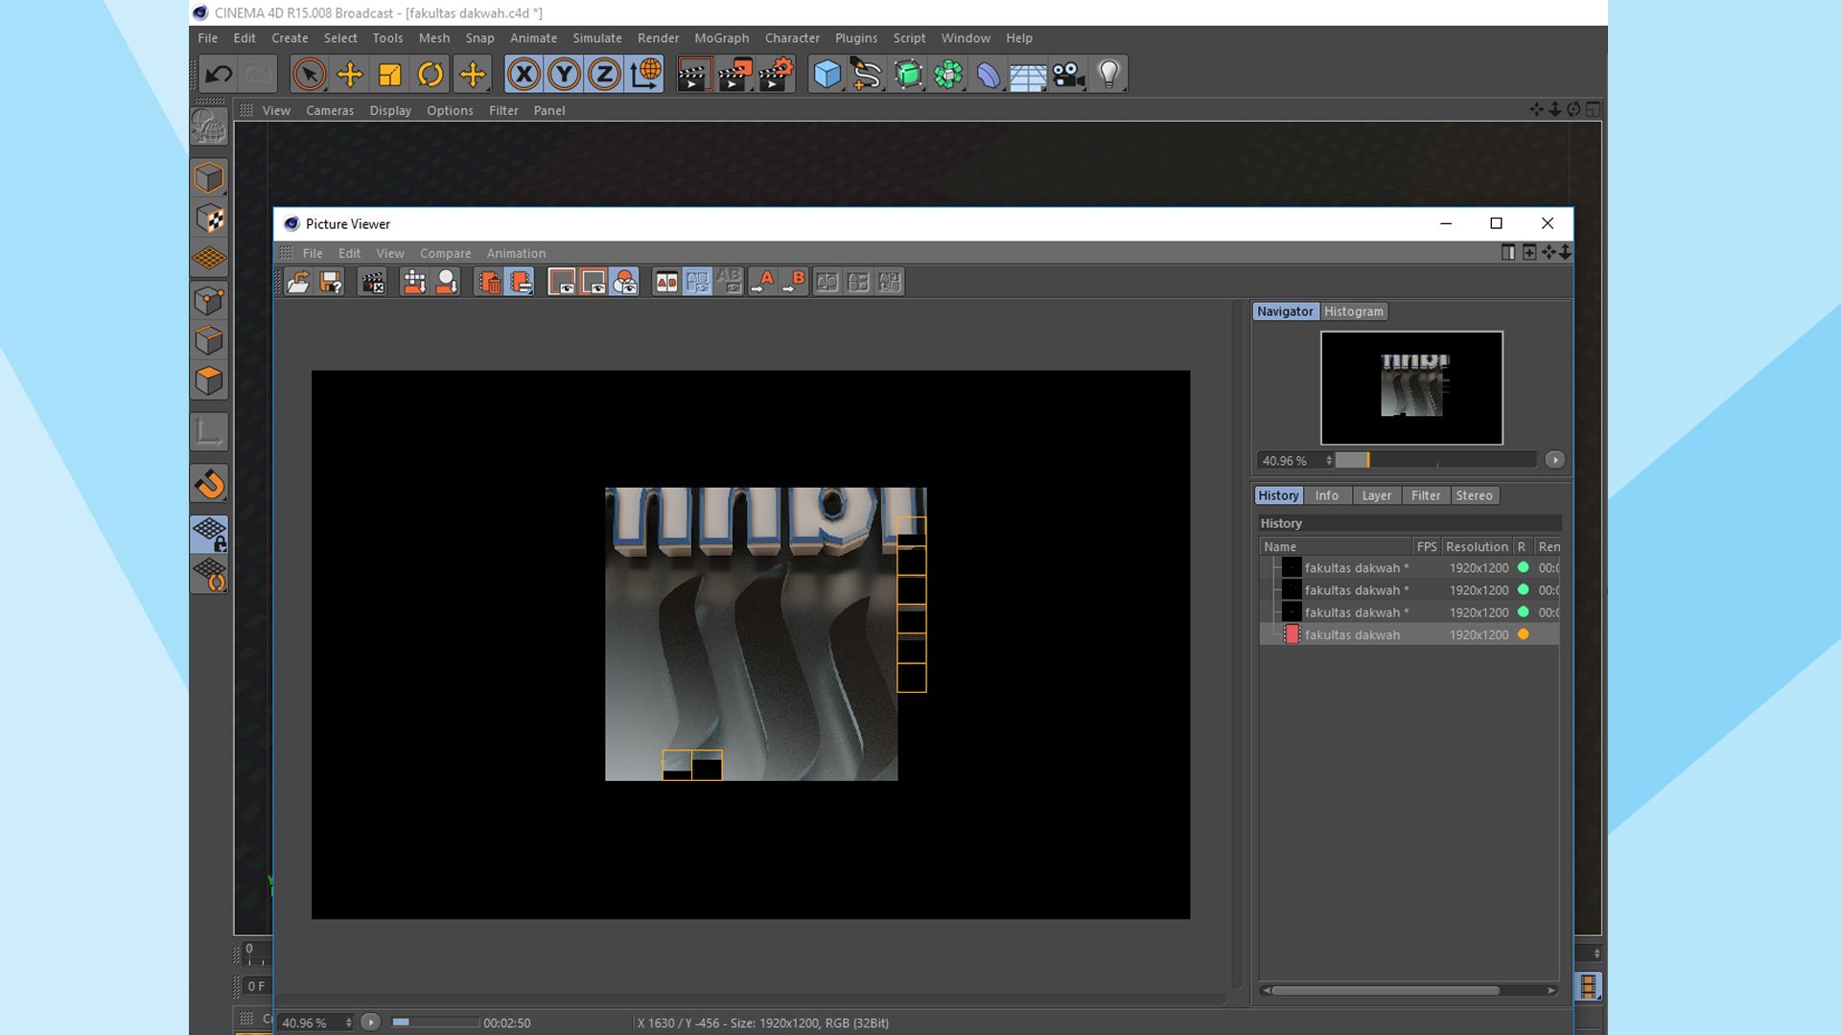This screenshot has height=1035, width=1841.
Task: Select the Rotate tool
Action: tap(431, 74)
